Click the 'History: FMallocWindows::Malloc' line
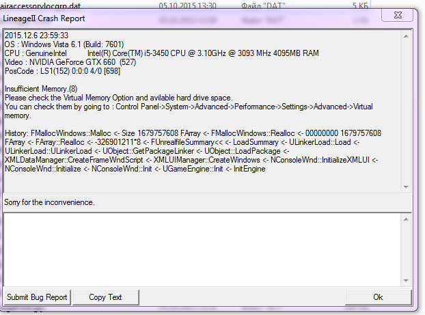Screen dimensions: 425x315 click(x=193, y=133)
